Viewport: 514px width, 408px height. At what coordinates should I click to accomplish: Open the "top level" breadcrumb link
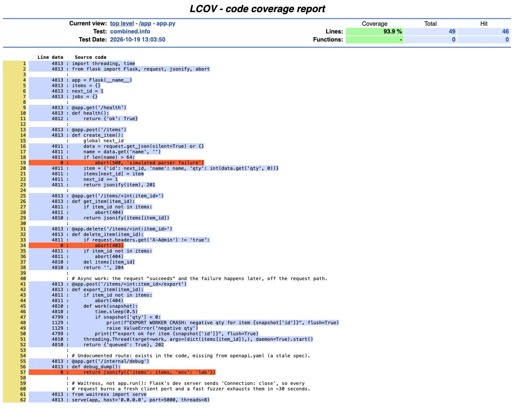[122, 24]
